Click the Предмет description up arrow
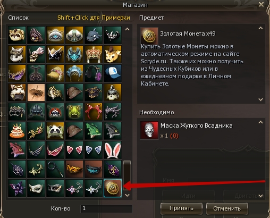 click(260, 28)
